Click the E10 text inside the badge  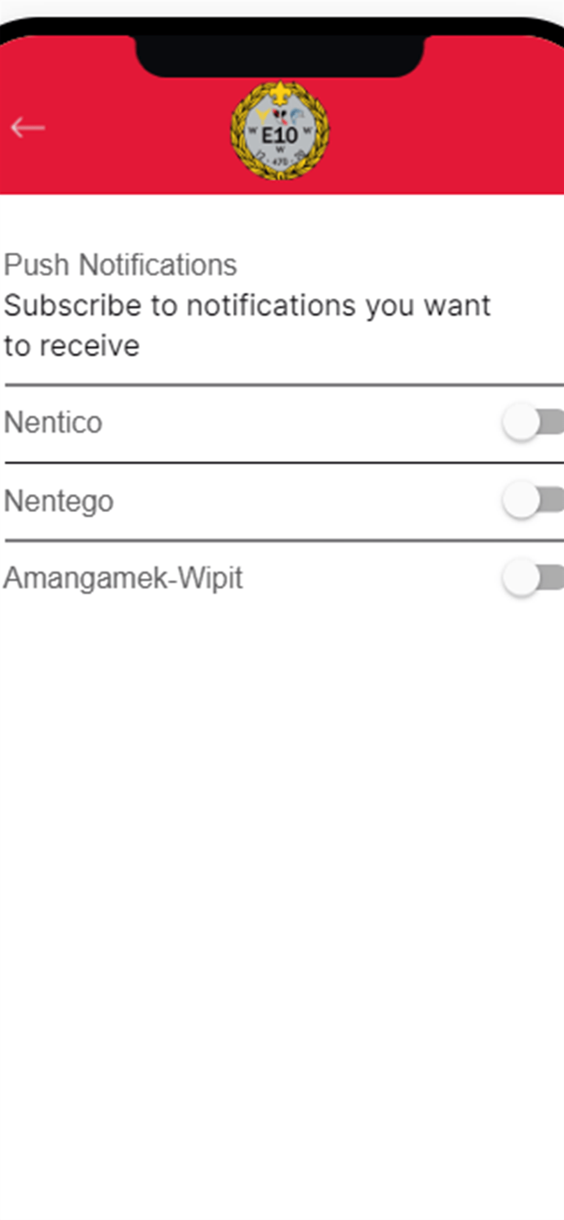coord(280,135)
